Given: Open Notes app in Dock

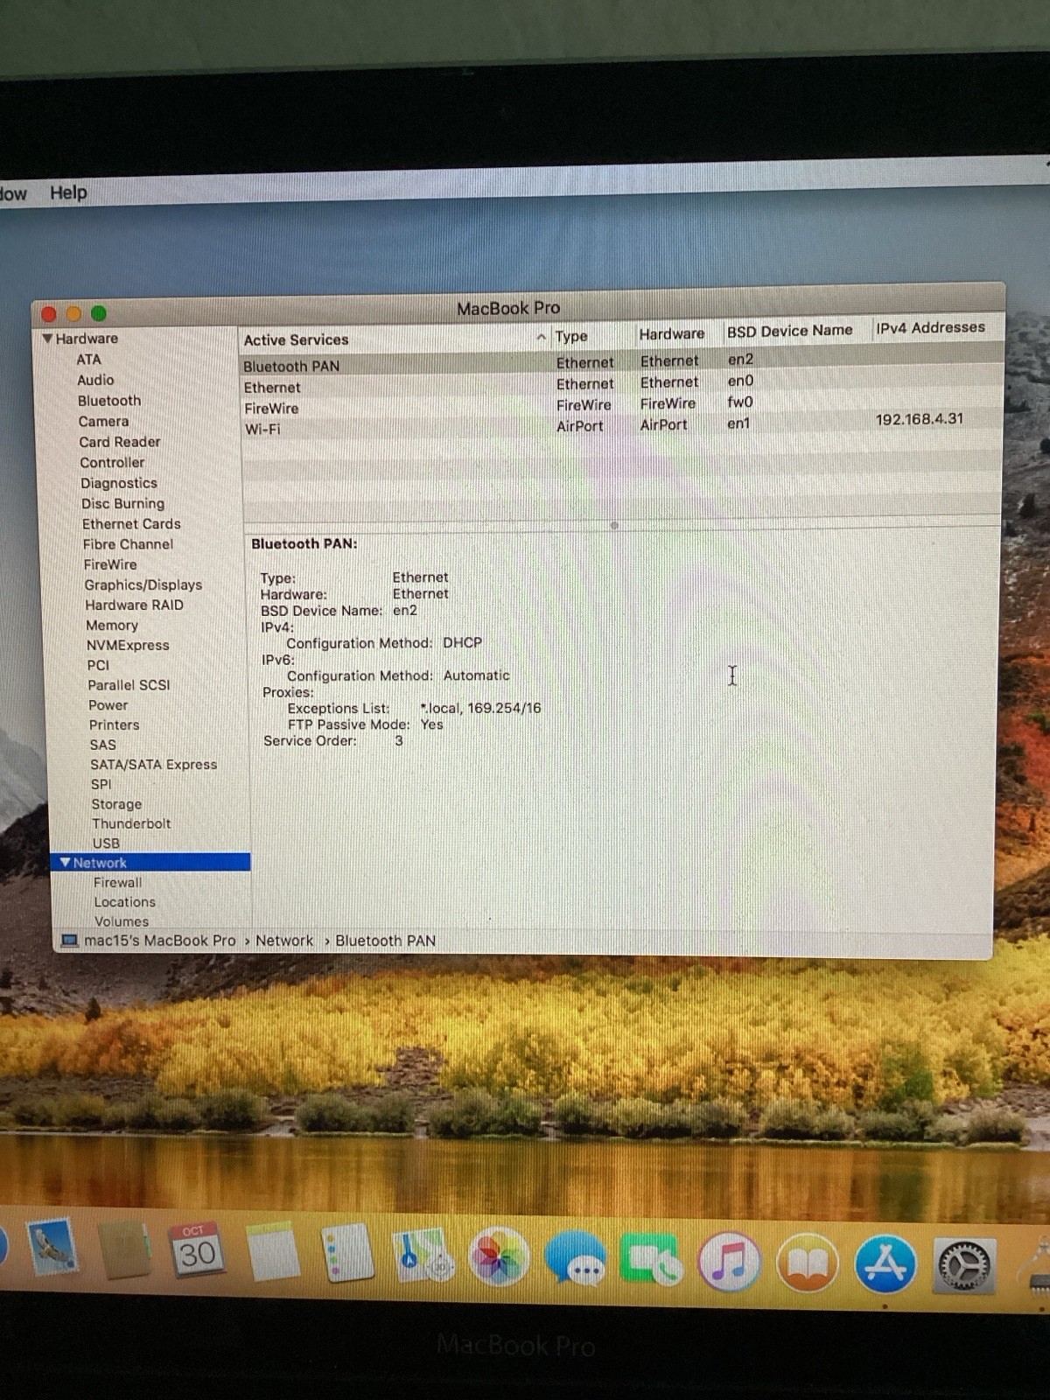Looking at the screenshot, I should click(x=273, y=1253).
